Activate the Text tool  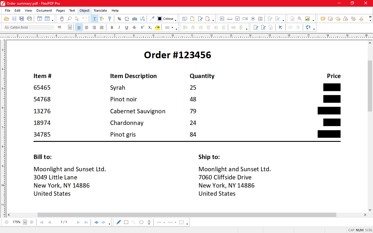click(94, 19)
